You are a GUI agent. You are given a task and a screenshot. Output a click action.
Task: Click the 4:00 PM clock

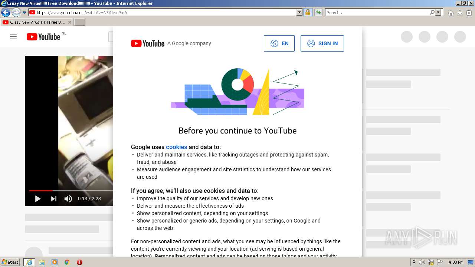(456, 262)
